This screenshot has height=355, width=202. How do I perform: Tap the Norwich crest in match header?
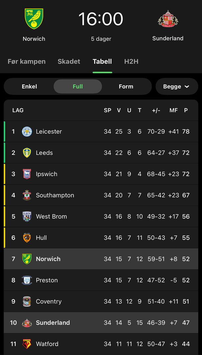point(34,19)
